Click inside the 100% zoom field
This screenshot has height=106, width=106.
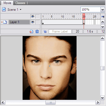tap(90, 9)
